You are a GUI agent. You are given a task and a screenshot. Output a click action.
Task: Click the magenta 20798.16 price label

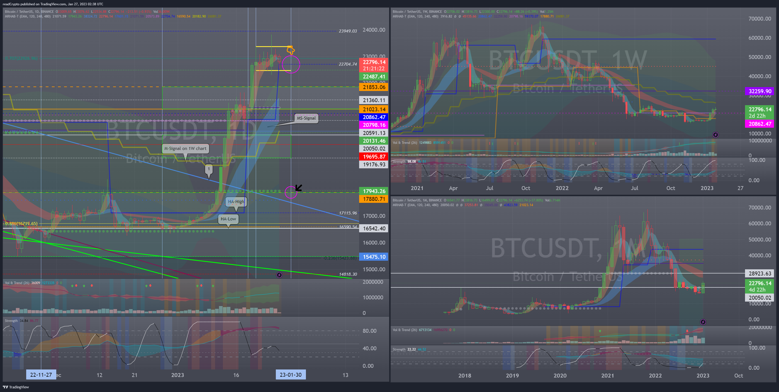374,125
